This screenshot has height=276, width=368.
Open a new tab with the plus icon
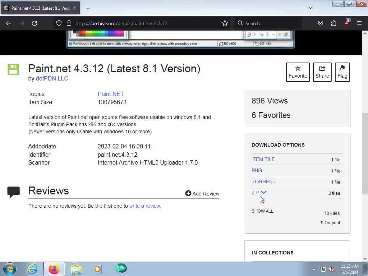click(88, 8)
